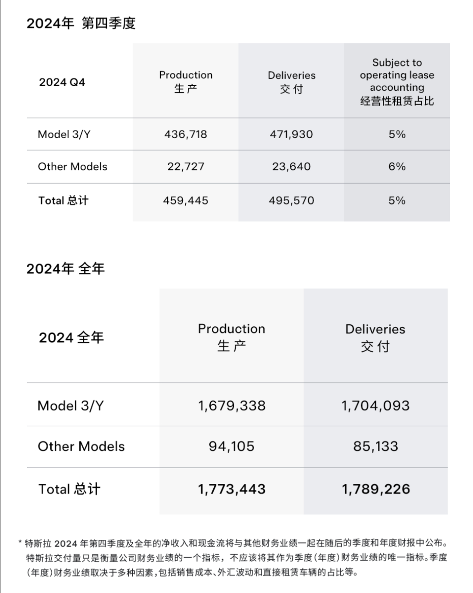Click Q4 Other Models deliveries 23,640
Viewport: 473px width, 593px height.
[x=291, y=167]
